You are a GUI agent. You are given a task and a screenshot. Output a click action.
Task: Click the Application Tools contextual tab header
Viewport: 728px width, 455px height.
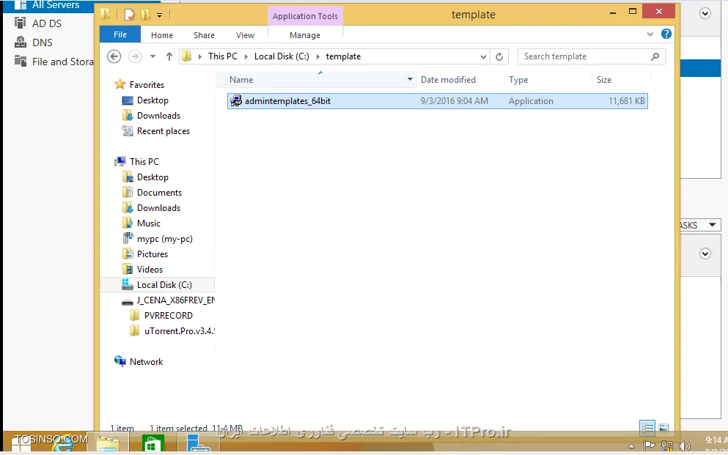coord(305,16)
